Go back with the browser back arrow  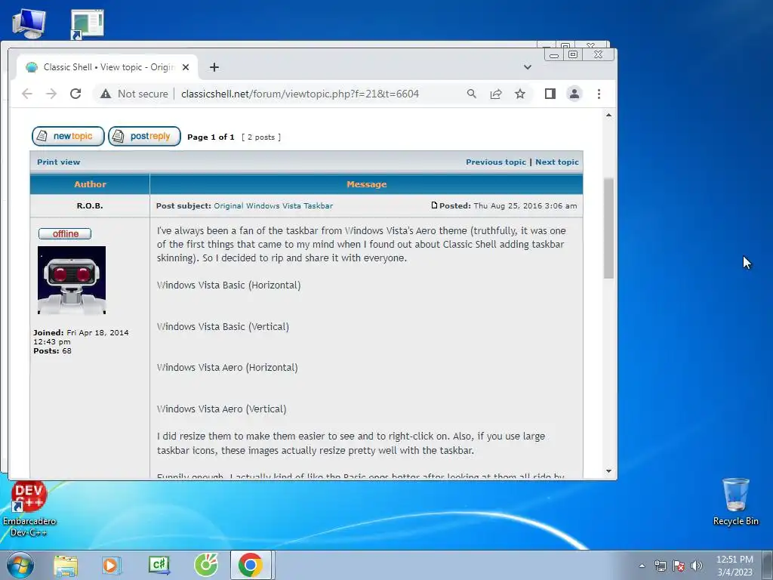click(x=27, y=94)
